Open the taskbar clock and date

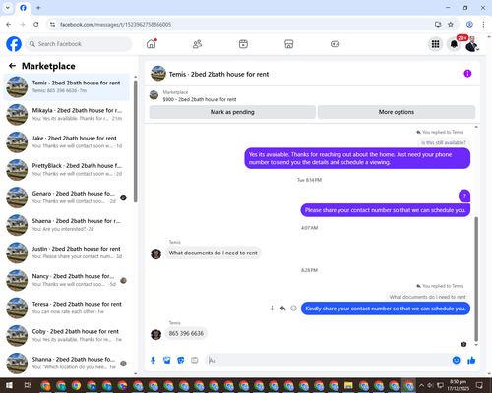(x=458, y=385)
